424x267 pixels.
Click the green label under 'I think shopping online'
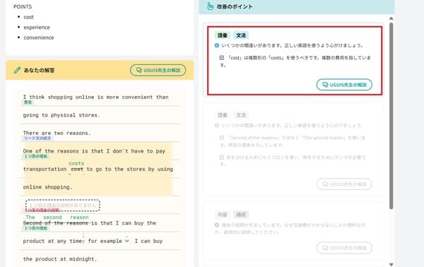tap(28, 102)
